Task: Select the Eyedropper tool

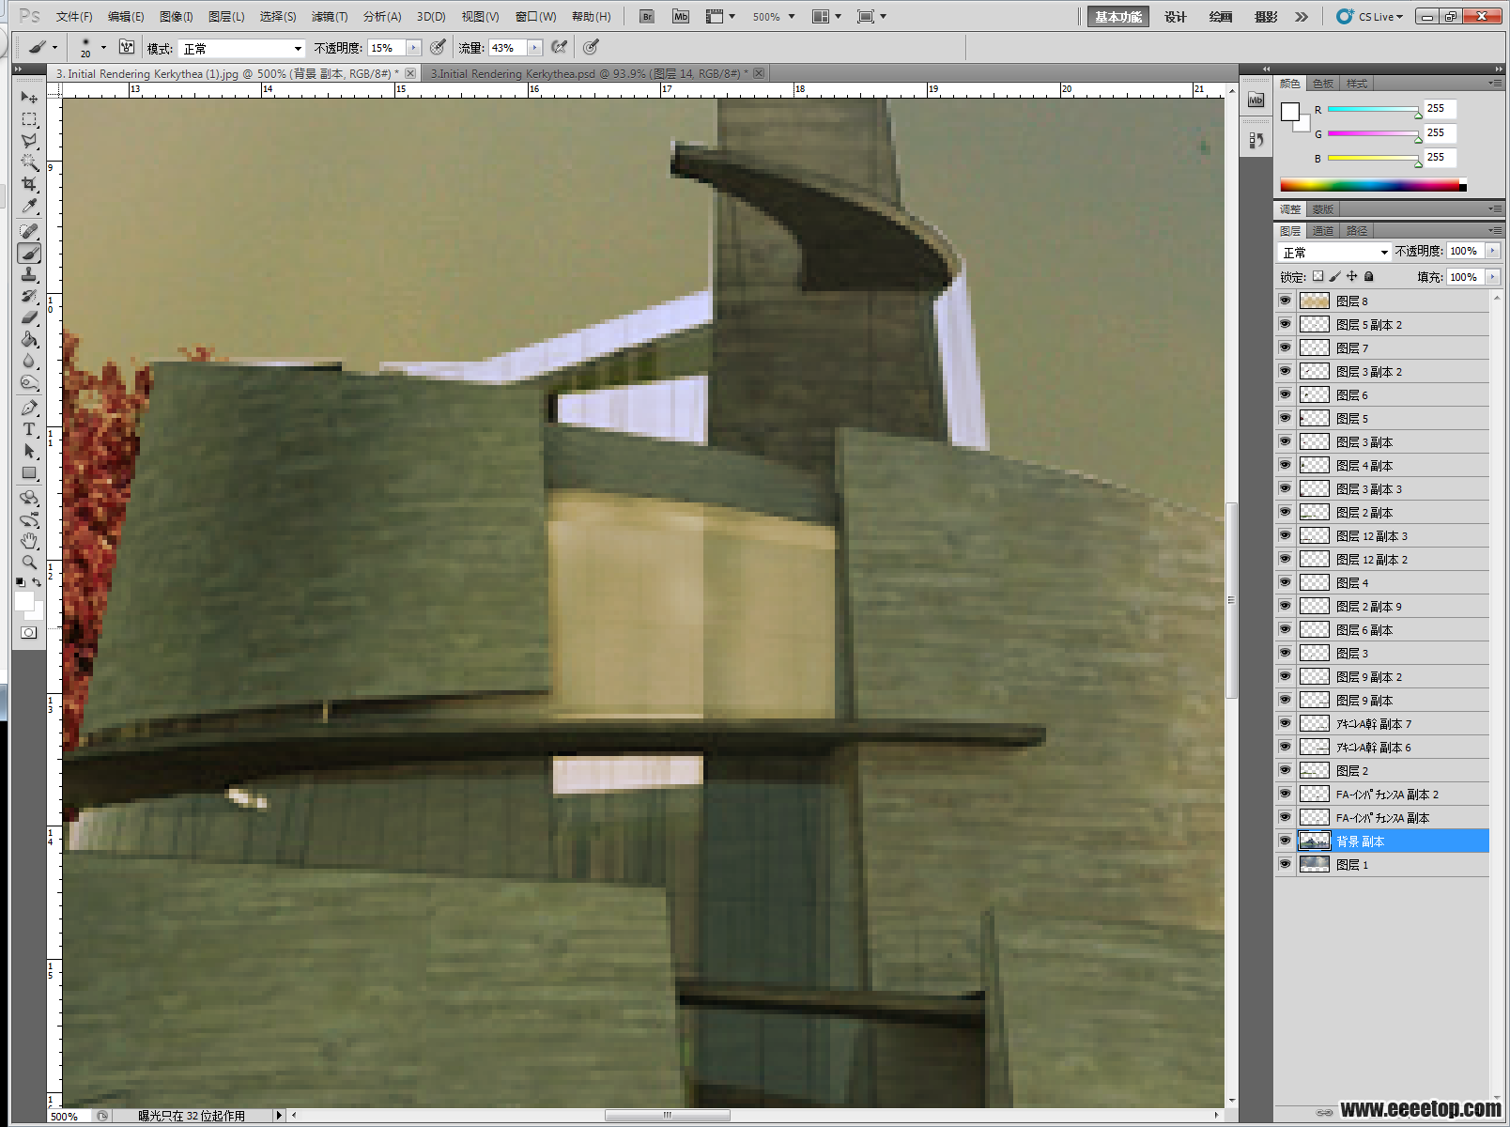Action: pos(29,206)
